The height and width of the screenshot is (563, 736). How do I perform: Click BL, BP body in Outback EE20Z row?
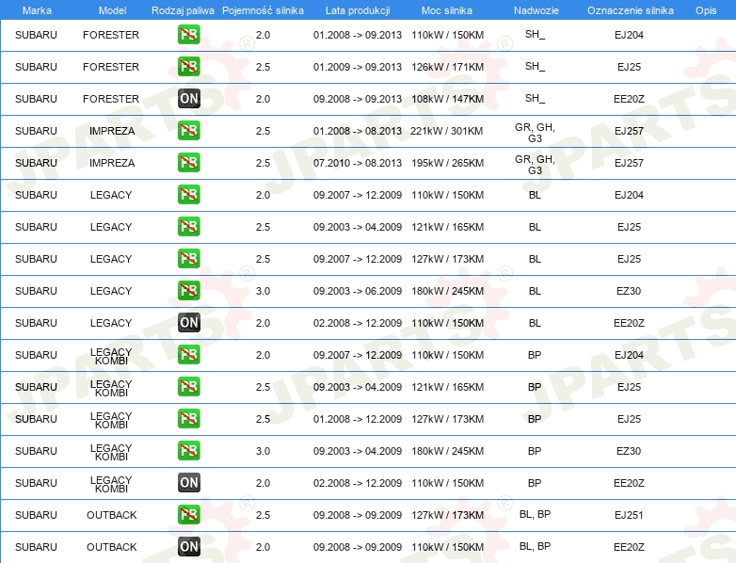pyautogui.click(x=536, y=546)
